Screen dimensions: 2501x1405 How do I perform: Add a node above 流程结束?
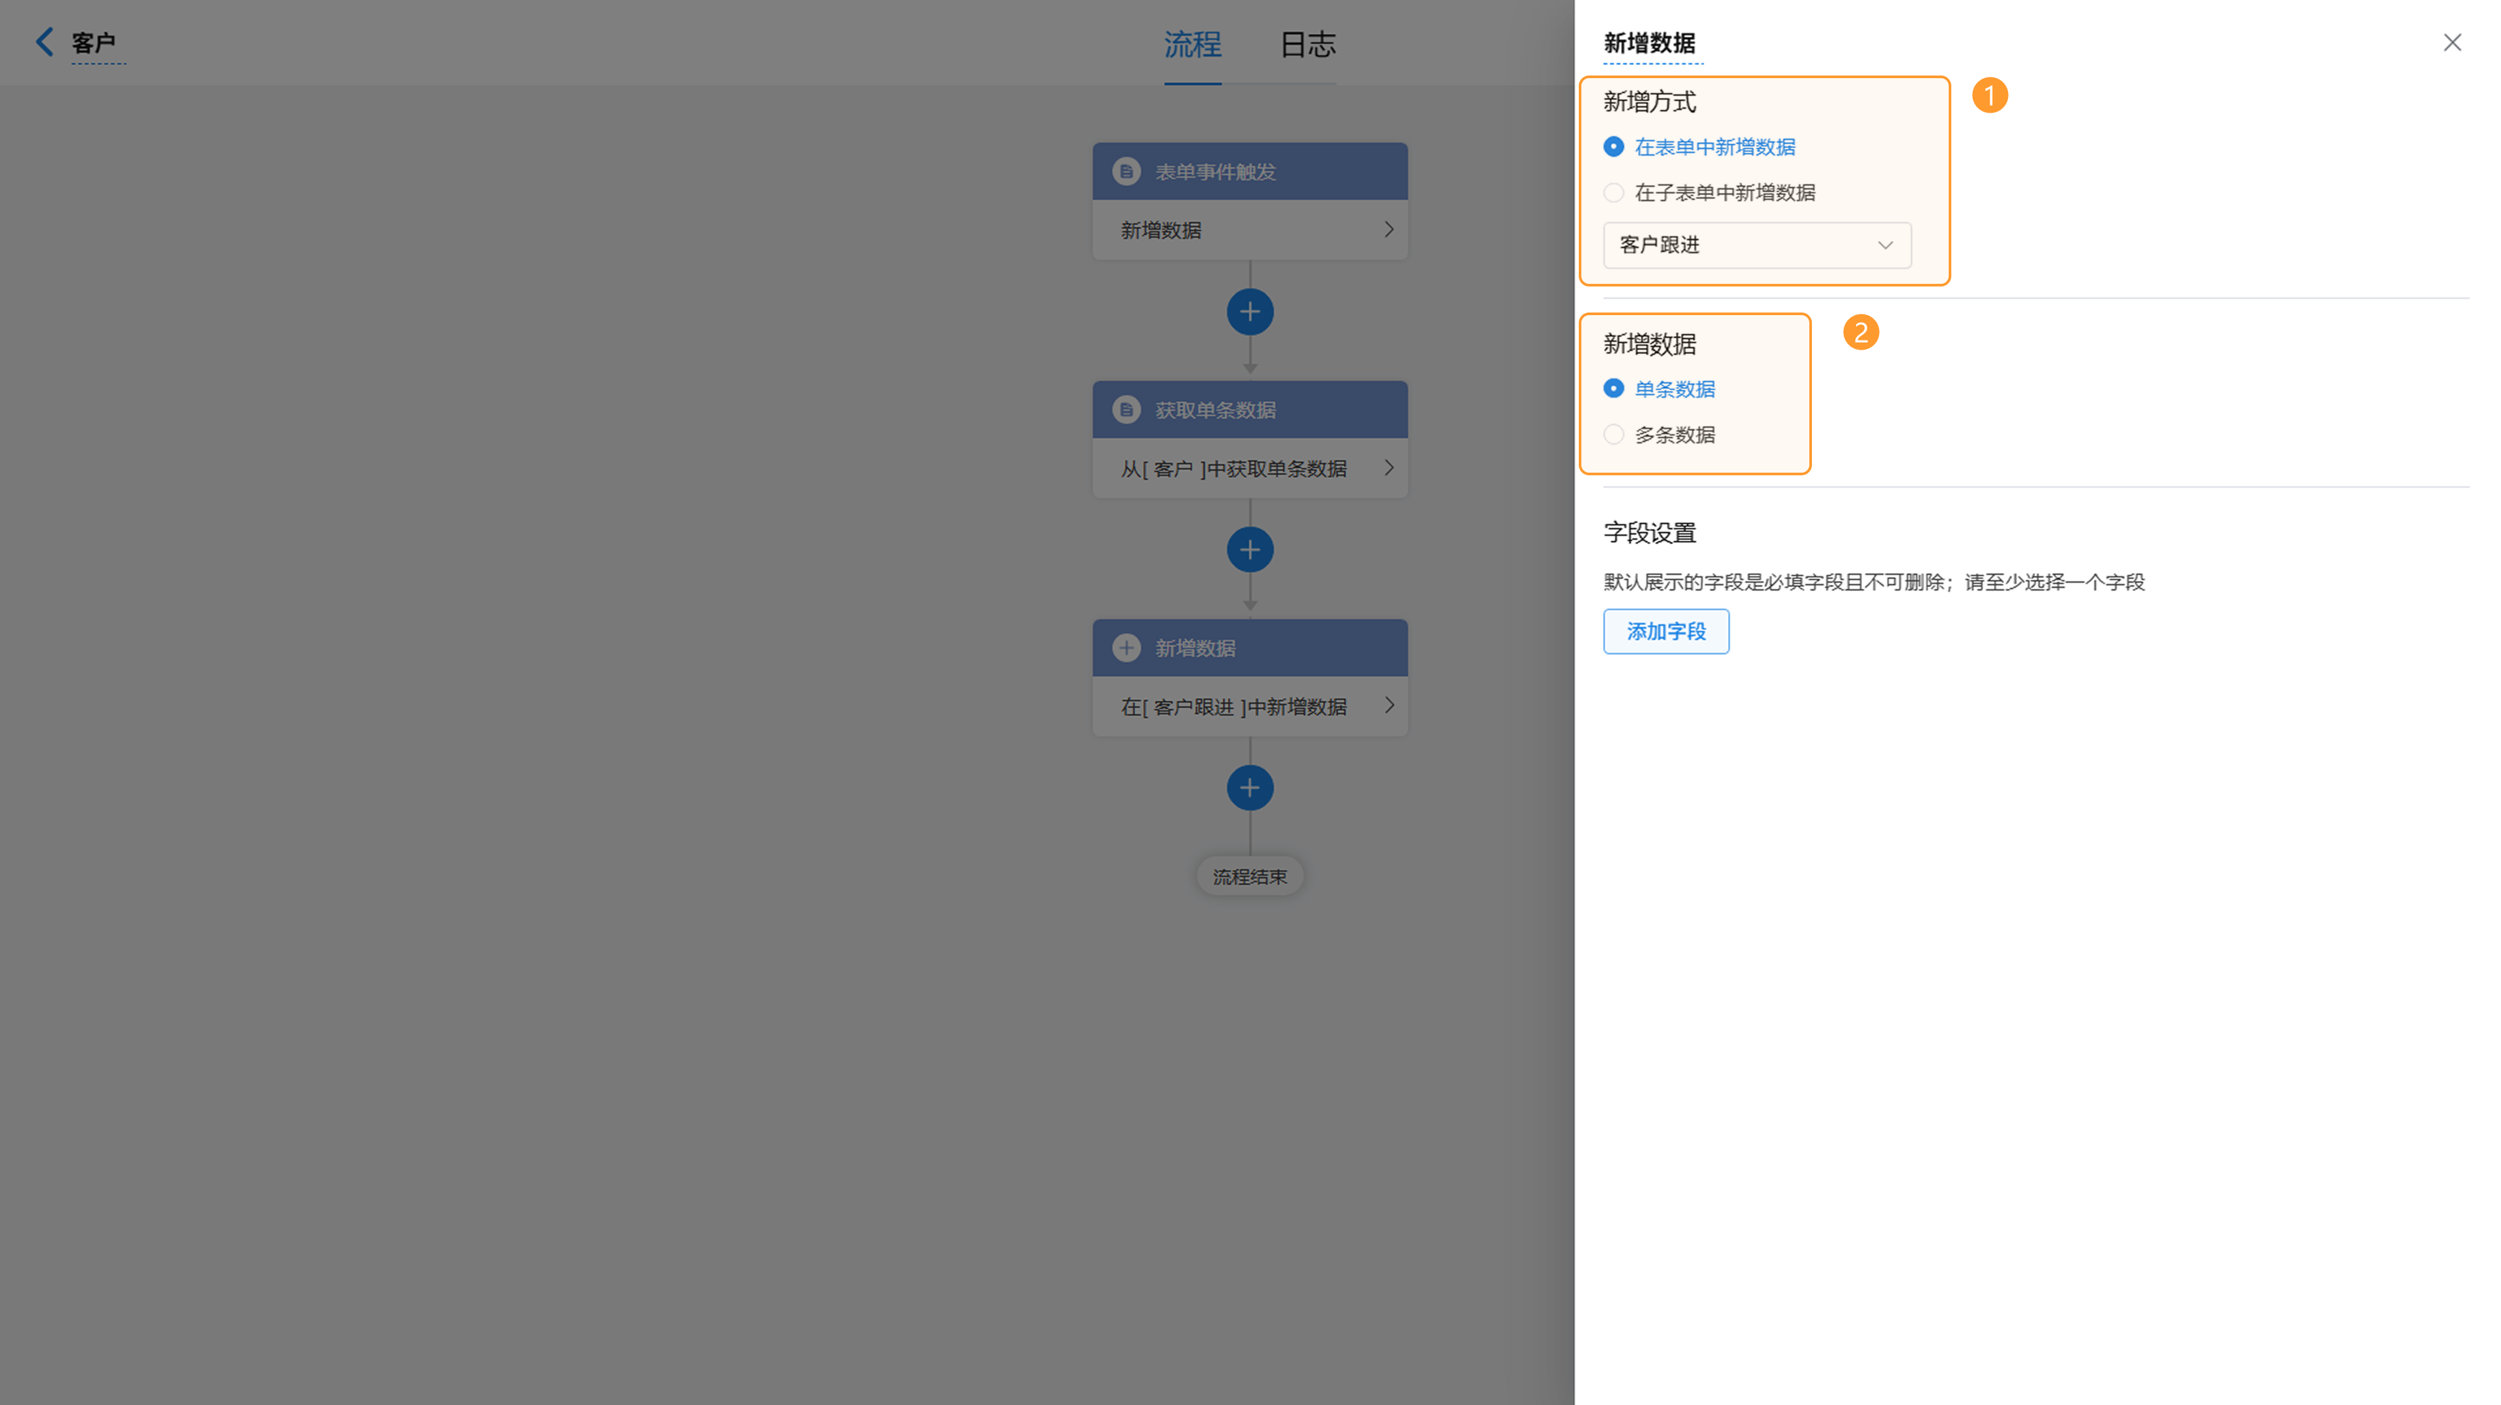click(1250, 788)
